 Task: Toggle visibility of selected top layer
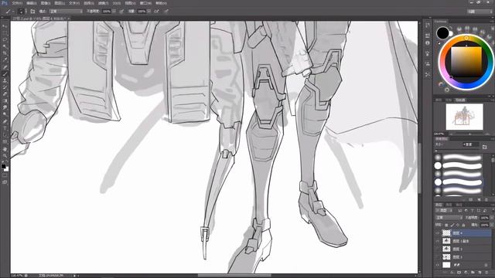[438, 233]
